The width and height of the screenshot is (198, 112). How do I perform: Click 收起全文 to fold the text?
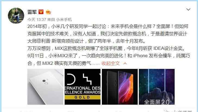[x=111, y=63]
